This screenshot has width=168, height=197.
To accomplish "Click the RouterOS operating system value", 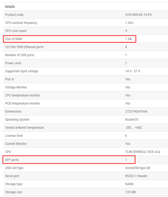I will [x=132, y=120].
